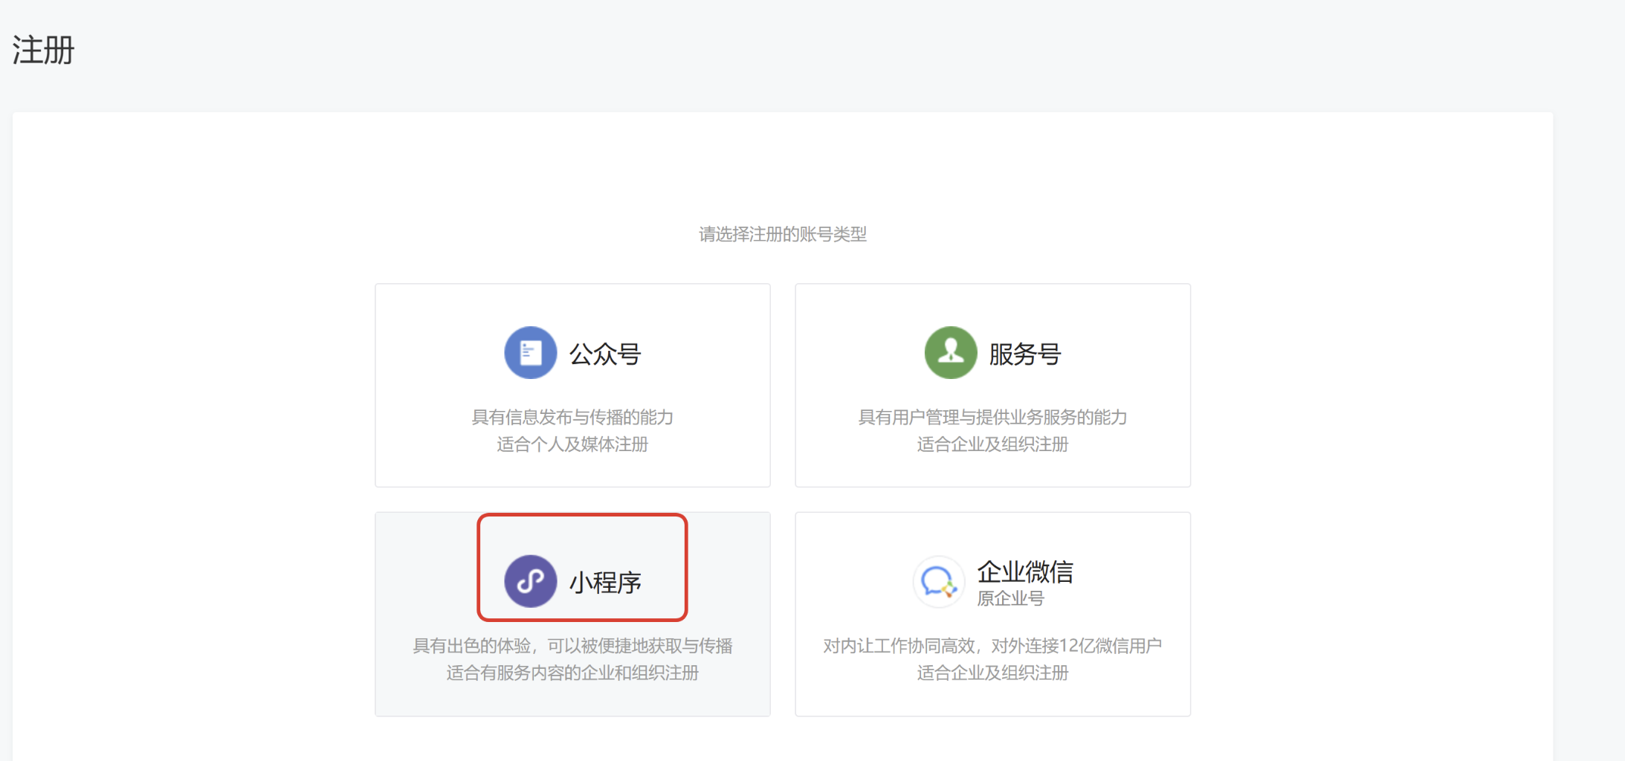
Task: Click the text 适合个人及媒体注册
Action: click(572, 444)
